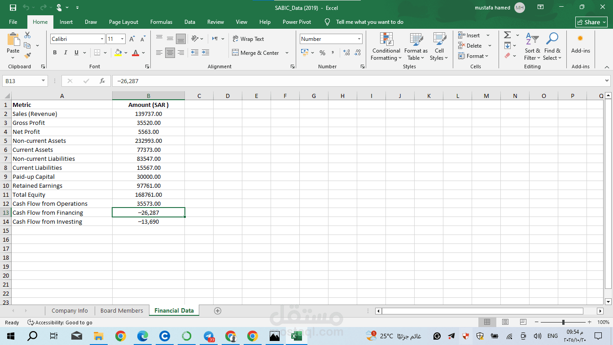Image resolution: width=613 pixels, height=345 pixels.
Task: Click the Tell me what you want field
Action: 369,22
